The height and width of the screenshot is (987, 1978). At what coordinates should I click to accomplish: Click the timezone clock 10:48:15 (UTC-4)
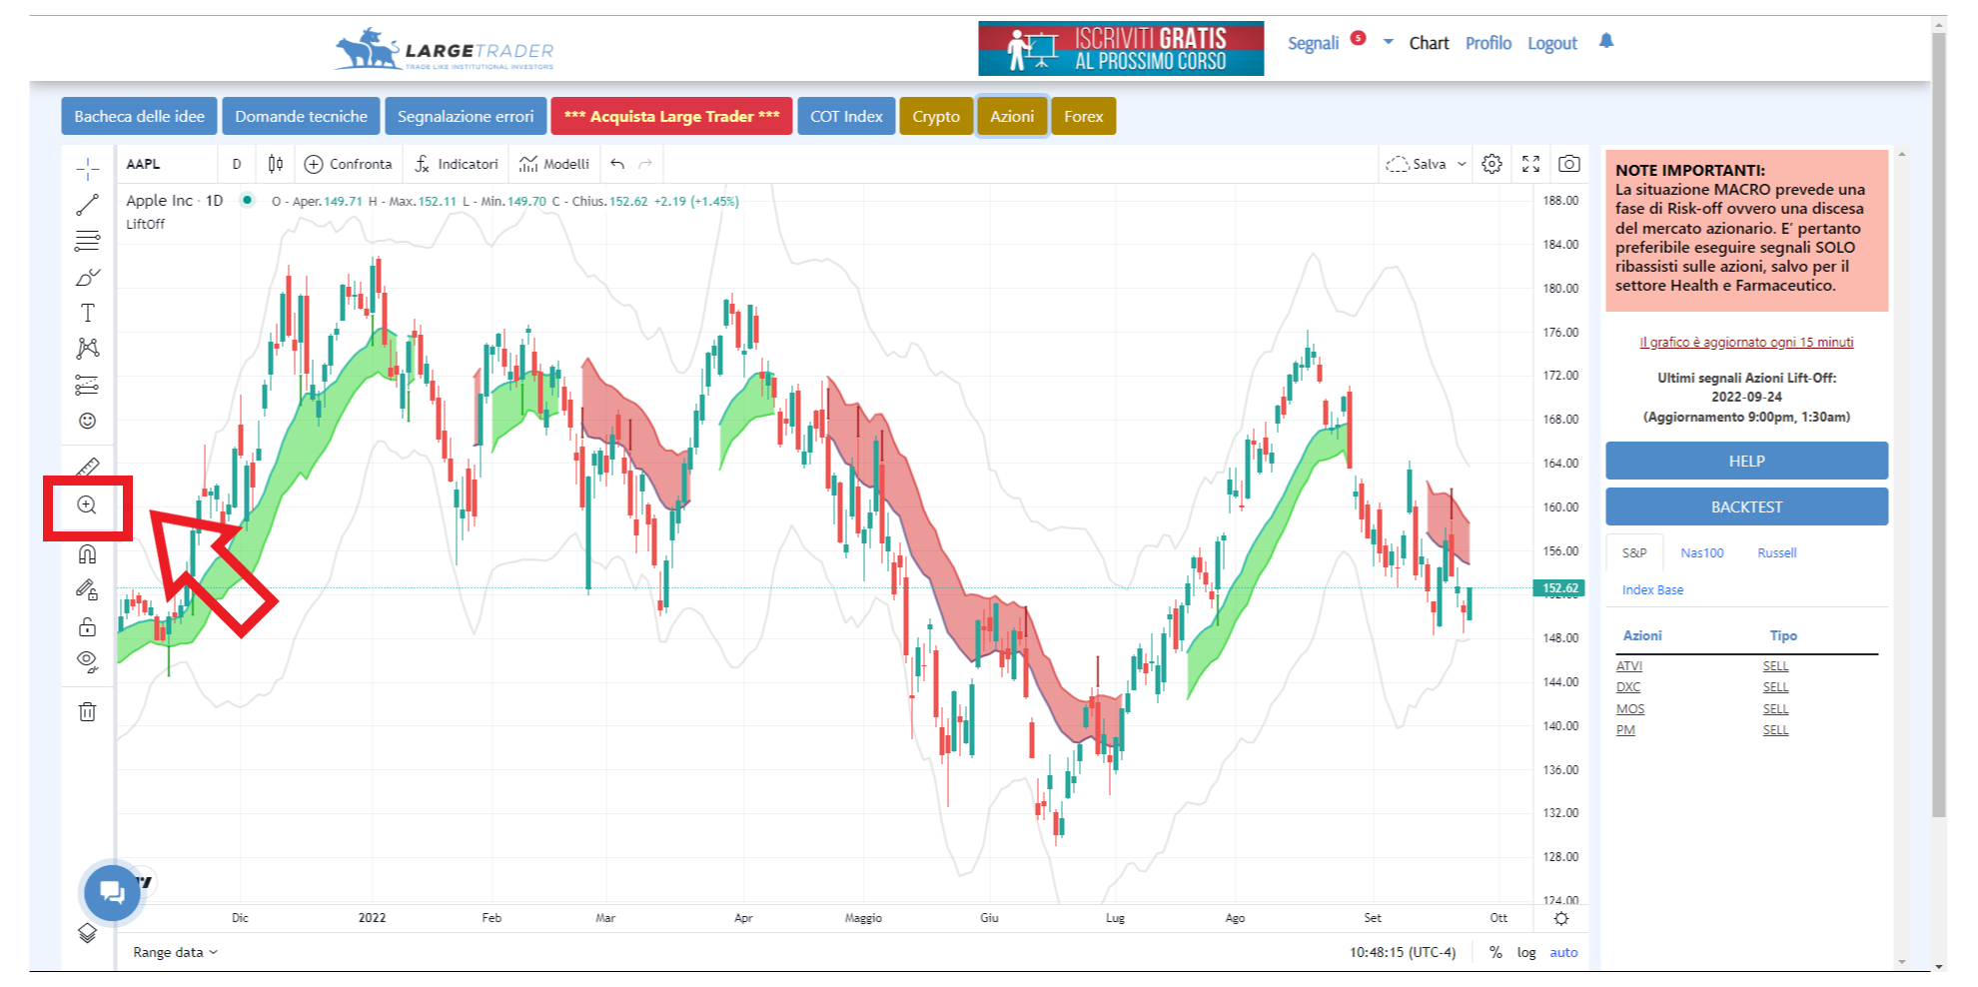tap(1403, 952)
